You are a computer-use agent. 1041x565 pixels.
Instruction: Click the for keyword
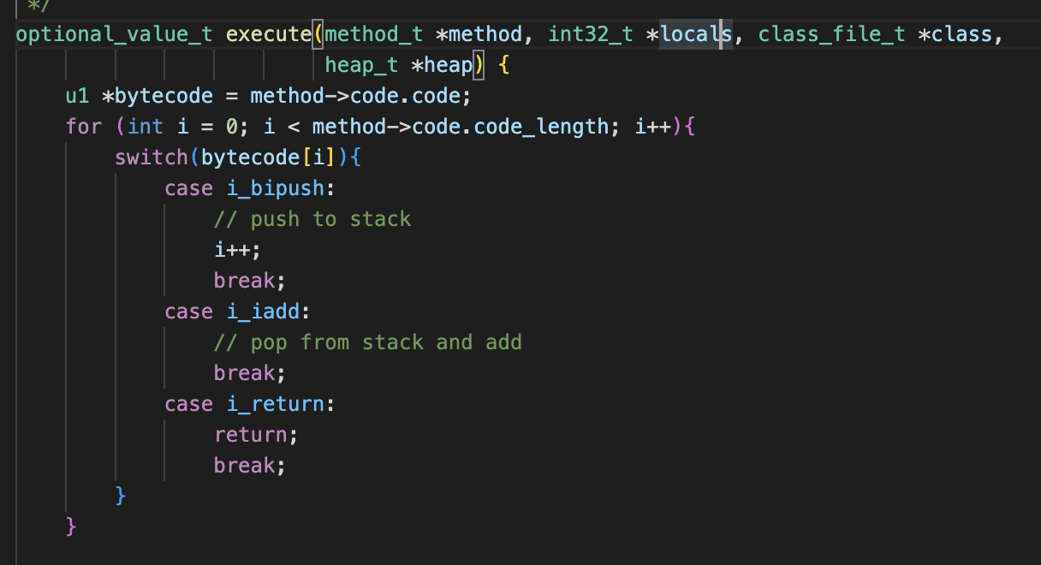click(83, 127)
